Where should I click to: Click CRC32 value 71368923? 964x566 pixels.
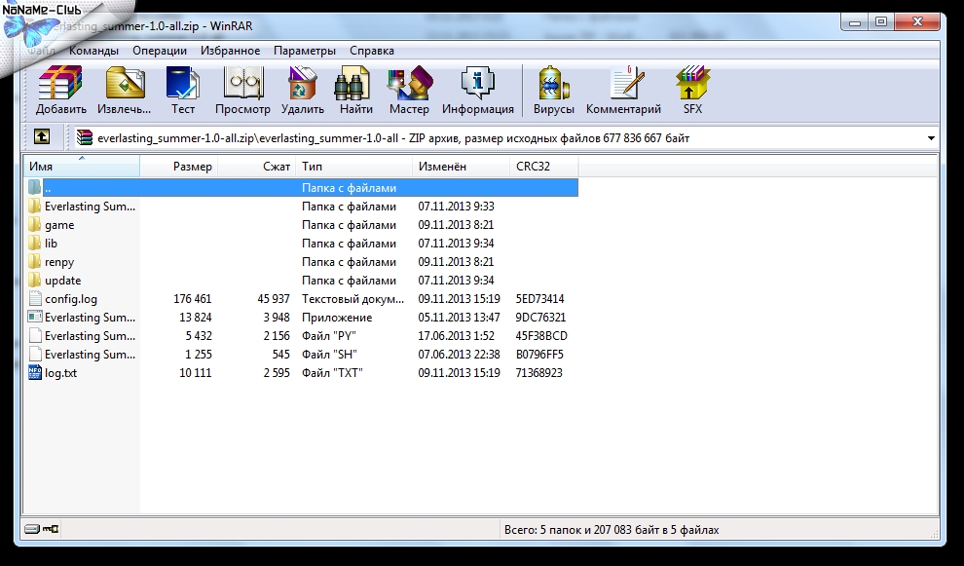click(539, 373)
